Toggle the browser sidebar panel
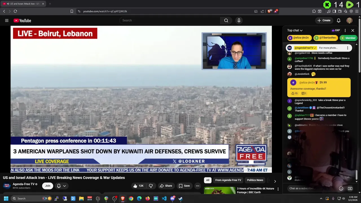 (x=334, y=11)
